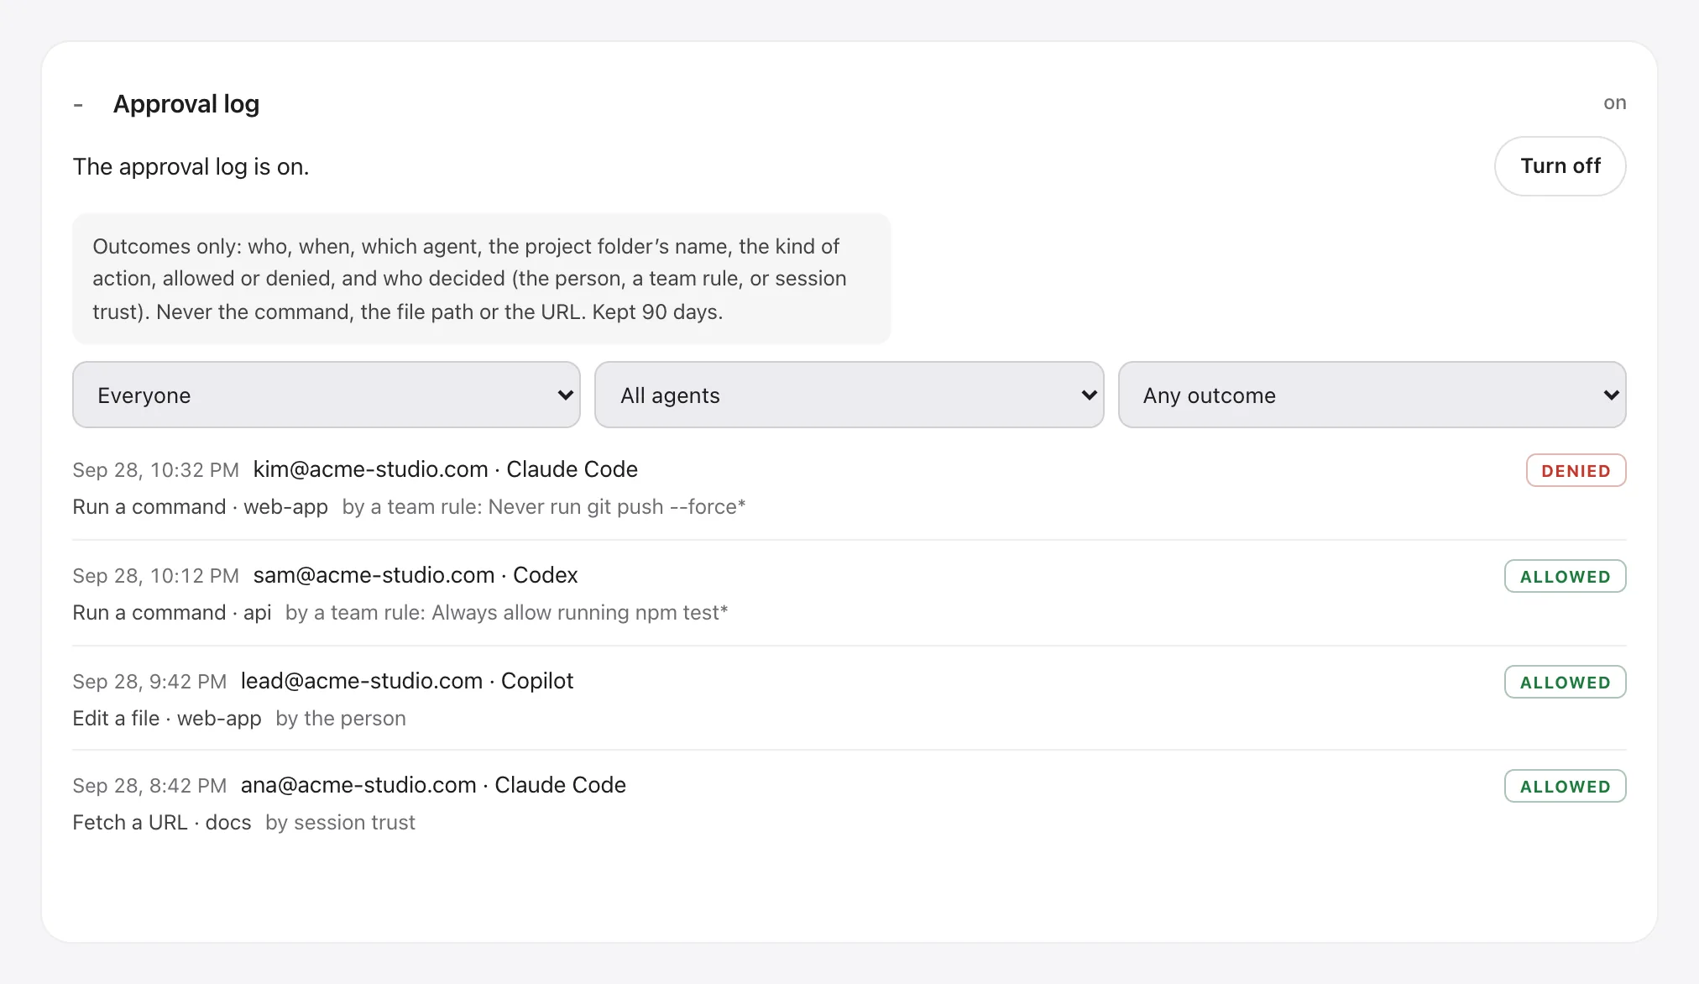
Task: Click the timestamp Sep 28, 8:42 PM
Action: click(x=149, y=786)
